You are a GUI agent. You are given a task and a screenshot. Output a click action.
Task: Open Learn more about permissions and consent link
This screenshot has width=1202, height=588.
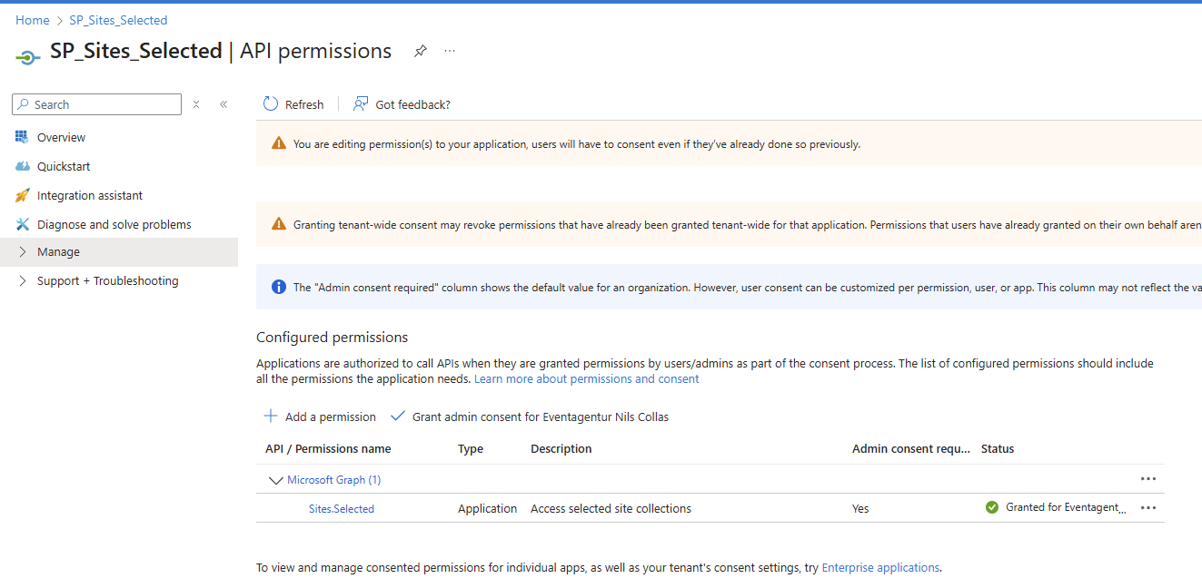(587, 378)
